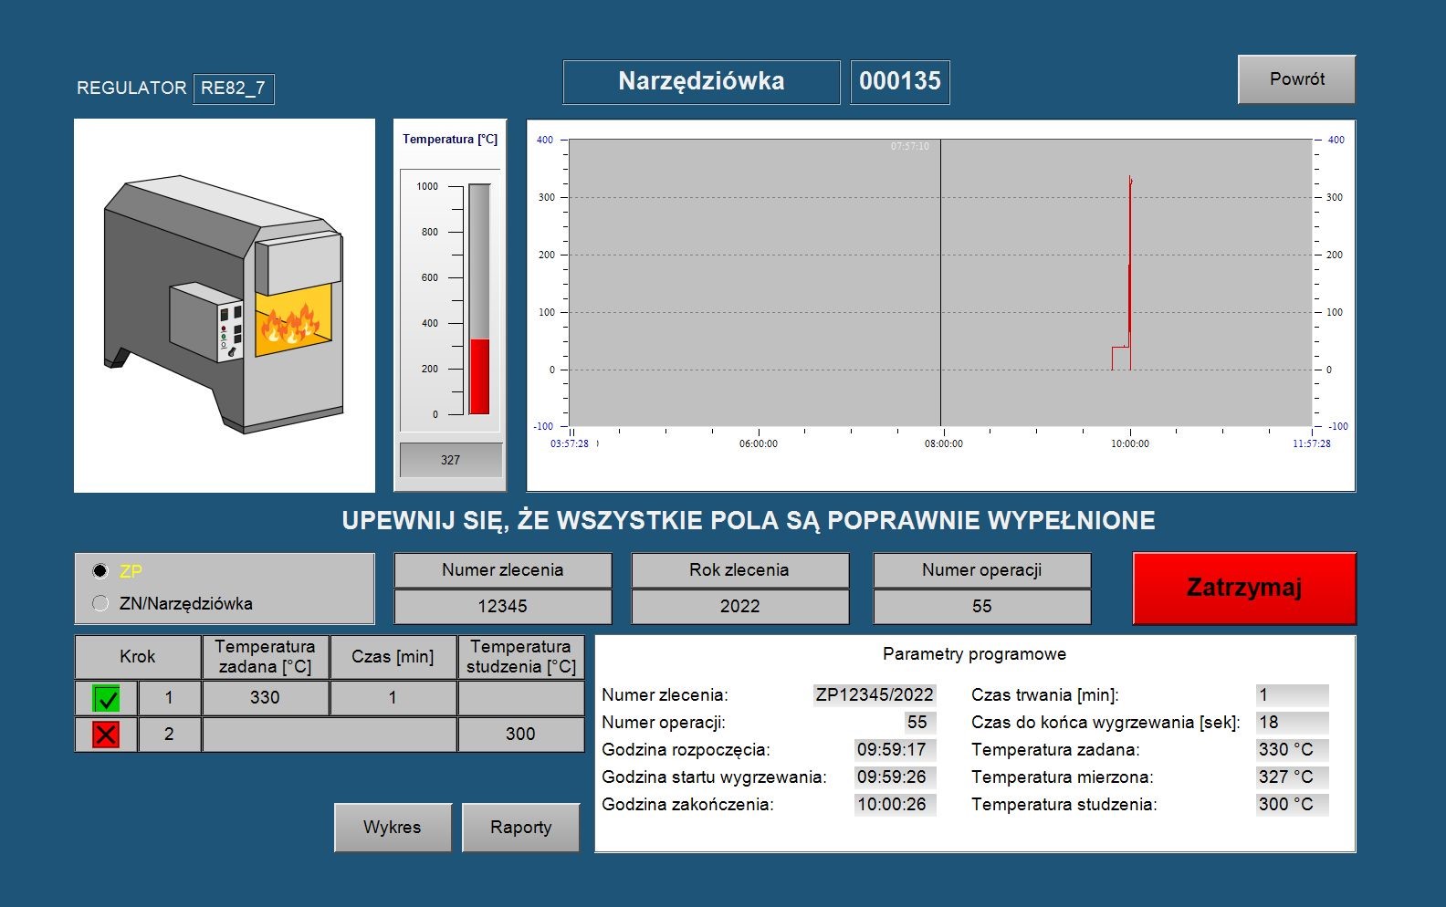This screenshot has width=1446, height=907.
Task: Open the Wykres chart view
Action: click(x=393, y=828)
